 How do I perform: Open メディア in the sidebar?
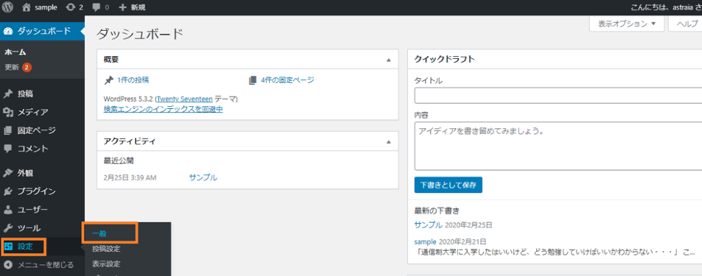(x=32, y=112)
